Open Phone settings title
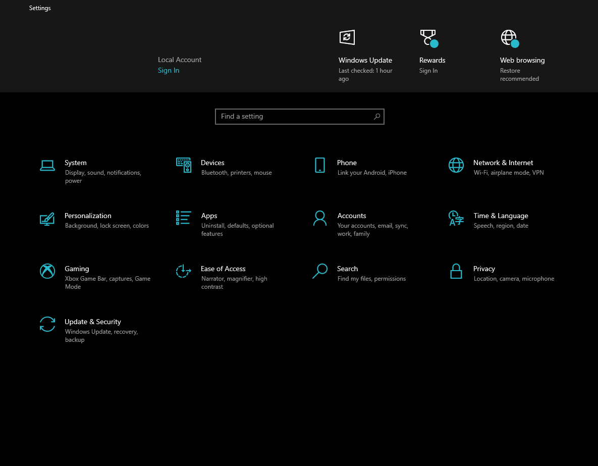Screen dimensions: 598x466 347,163
